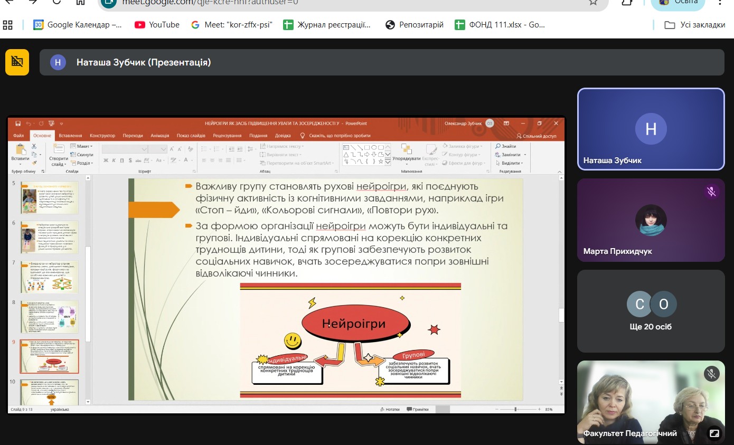Toggle bold formatting (Ж) in ribbon
734x445 pixels.
[x=106, y=160]
